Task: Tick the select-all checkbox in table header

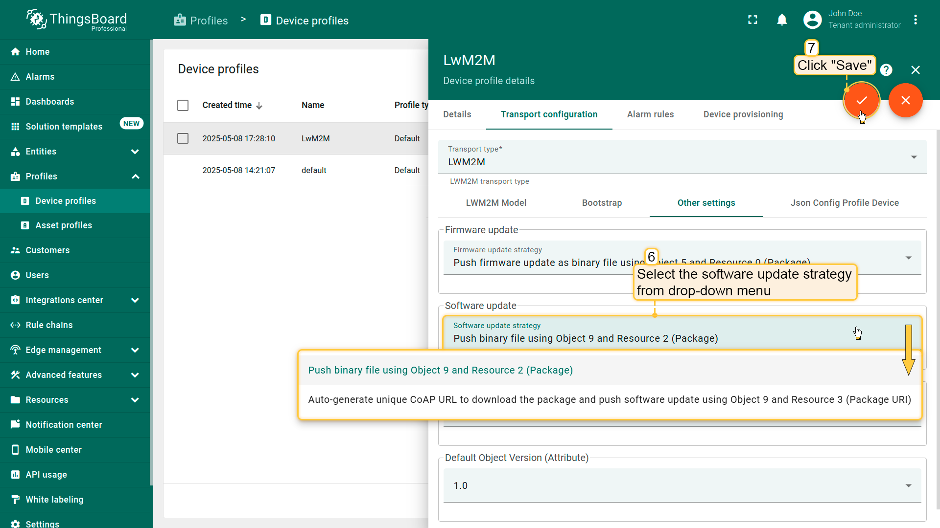Action: click(183, 106)
